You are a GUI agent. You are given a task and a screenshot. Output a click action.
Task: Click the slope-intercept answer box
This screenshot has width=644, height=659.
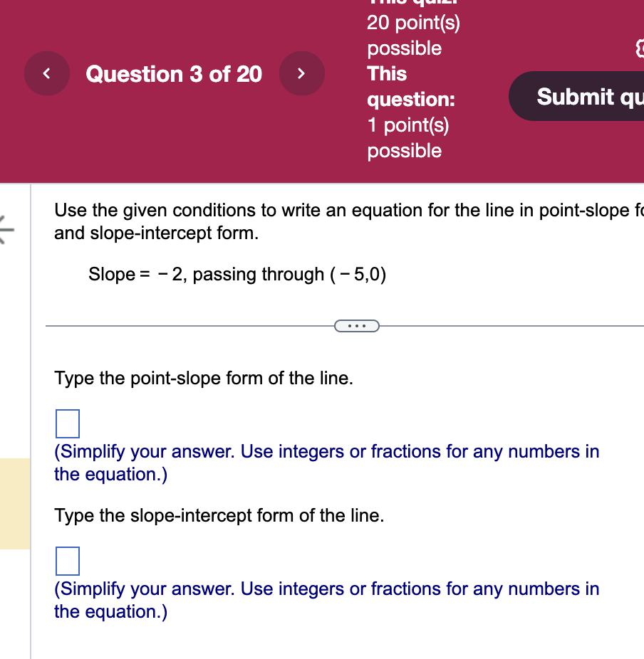(x=67, y=561)
